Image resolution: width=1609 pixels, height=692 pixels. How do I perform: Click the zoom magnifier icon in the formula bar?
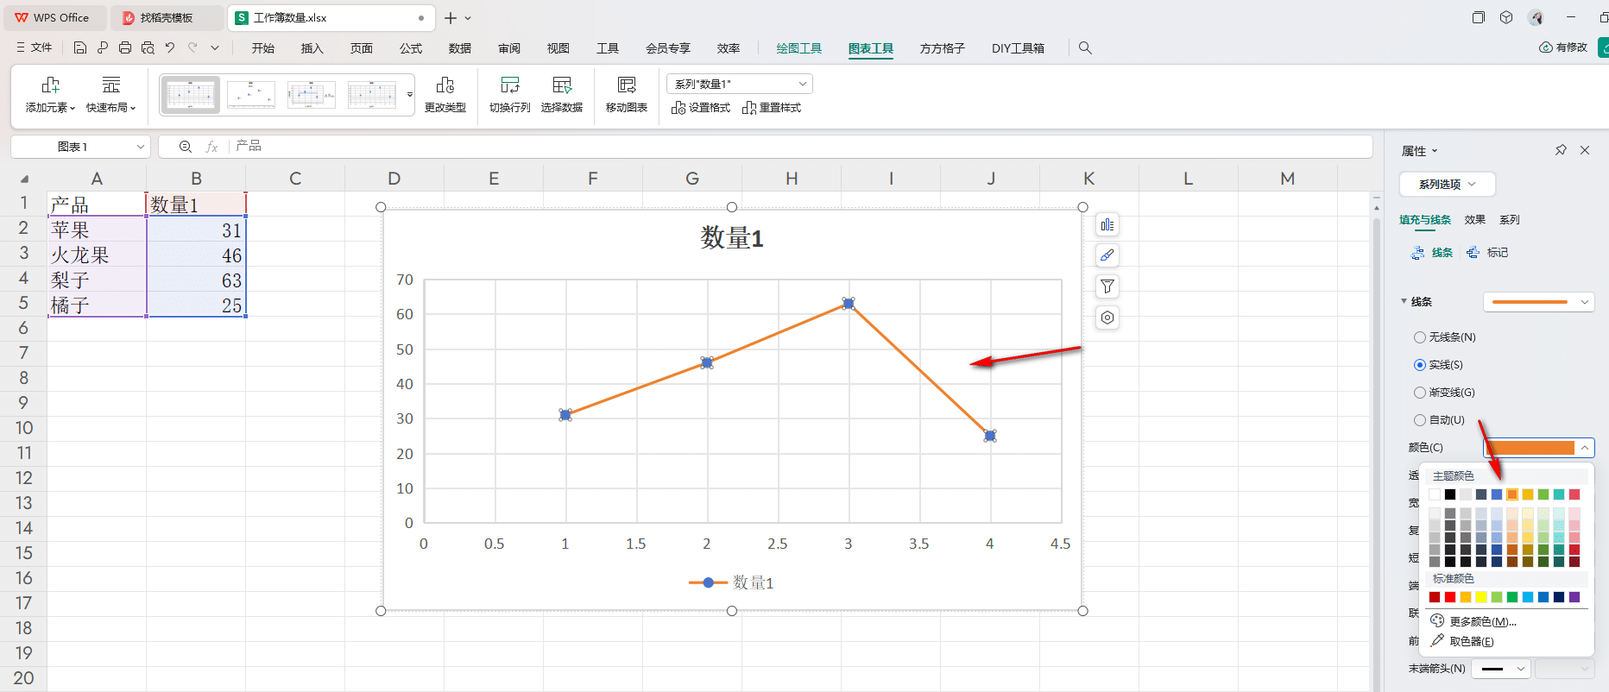185,147
